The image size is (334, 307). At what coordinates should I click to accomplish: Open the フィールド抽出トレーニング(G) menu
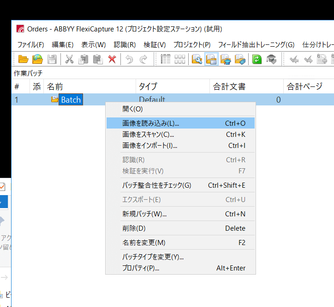[x=256, y=45]
